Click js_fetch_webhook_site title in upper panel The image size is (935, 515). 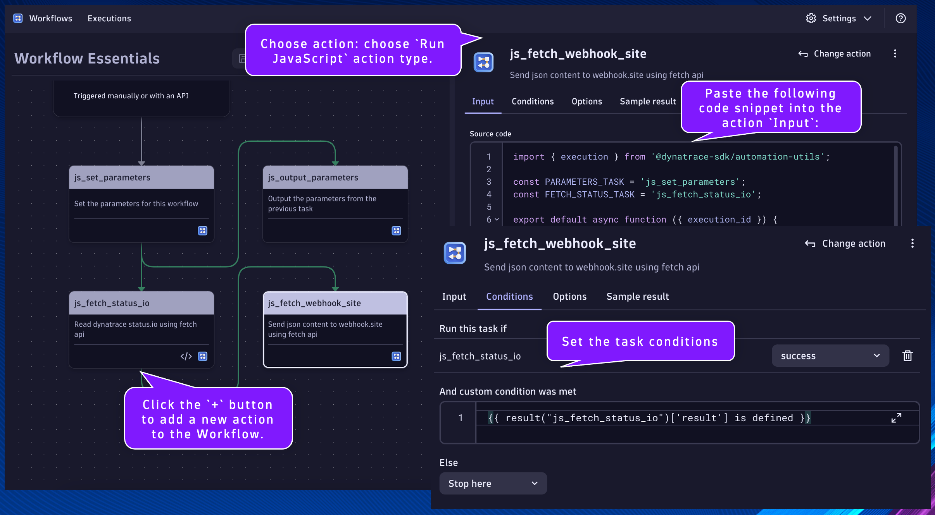pos(578,53)
